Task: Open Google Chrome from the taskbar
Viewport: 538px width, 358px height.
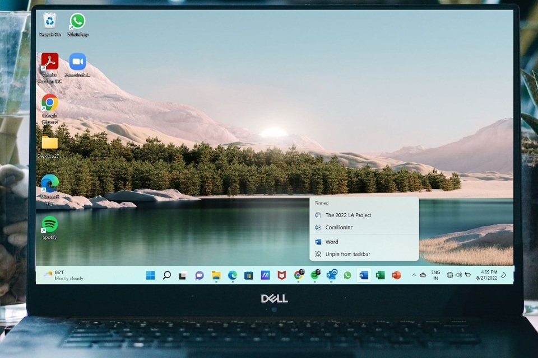Action: point(299,275)
